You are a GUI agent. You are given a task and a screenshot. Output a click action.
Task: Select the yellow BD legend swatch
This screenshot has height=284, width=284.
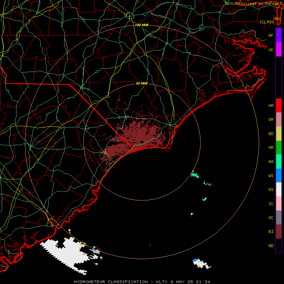(279, 134)
